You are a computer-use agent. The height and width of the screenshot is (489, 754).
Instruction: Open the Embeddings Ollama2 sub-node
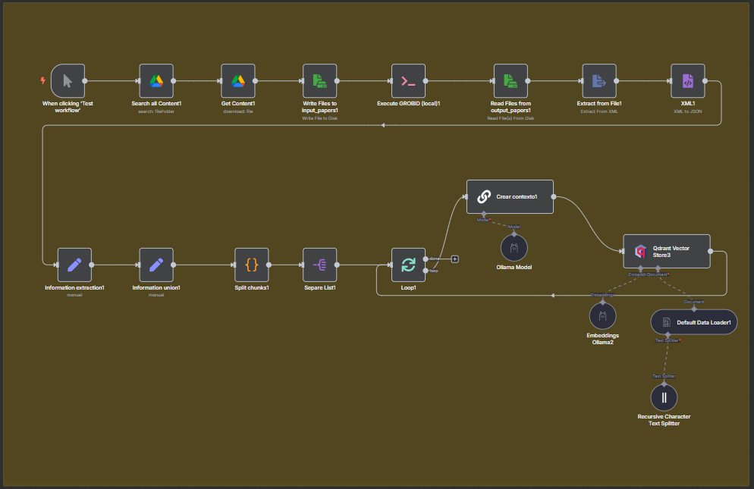(x=602, y=316)
